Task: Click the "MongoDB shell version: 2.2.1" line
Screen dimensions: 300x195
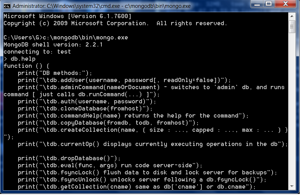Action: point(53,44)
